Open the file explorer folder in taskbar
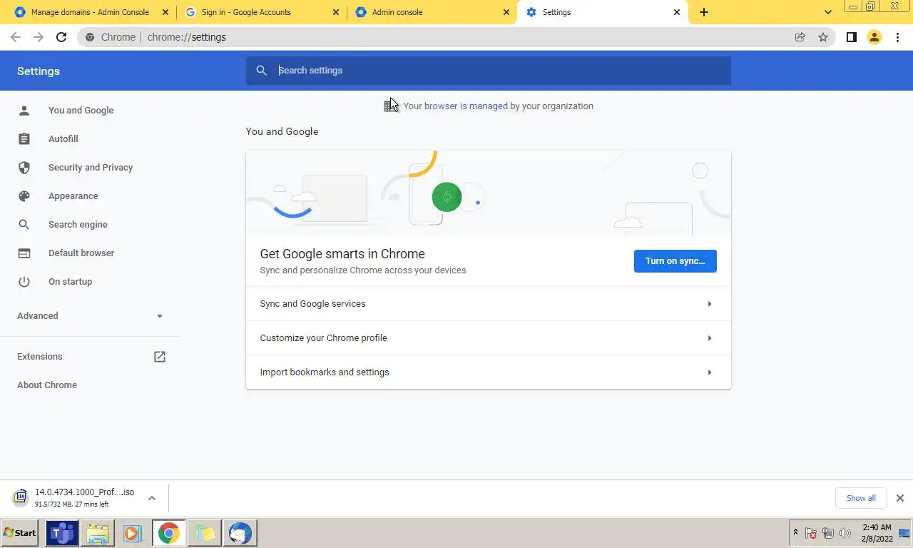The width and height of the screenshot is (913, 548). point(98,533)
